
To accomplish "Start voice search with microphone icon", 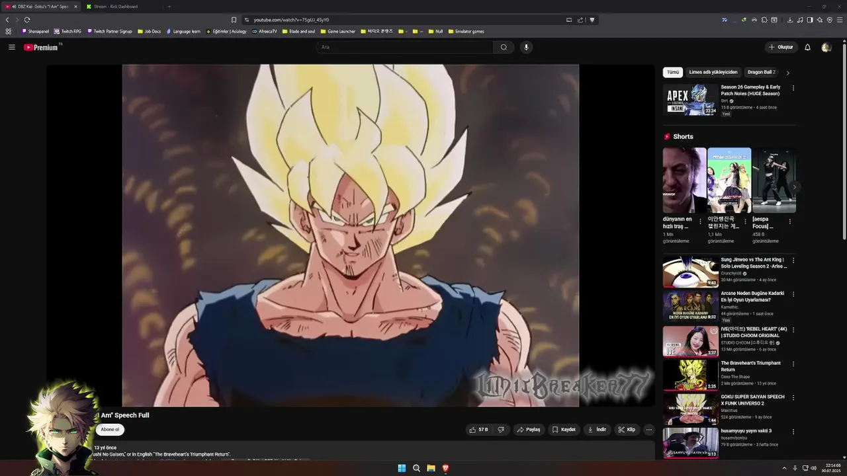I will (526, 47).
